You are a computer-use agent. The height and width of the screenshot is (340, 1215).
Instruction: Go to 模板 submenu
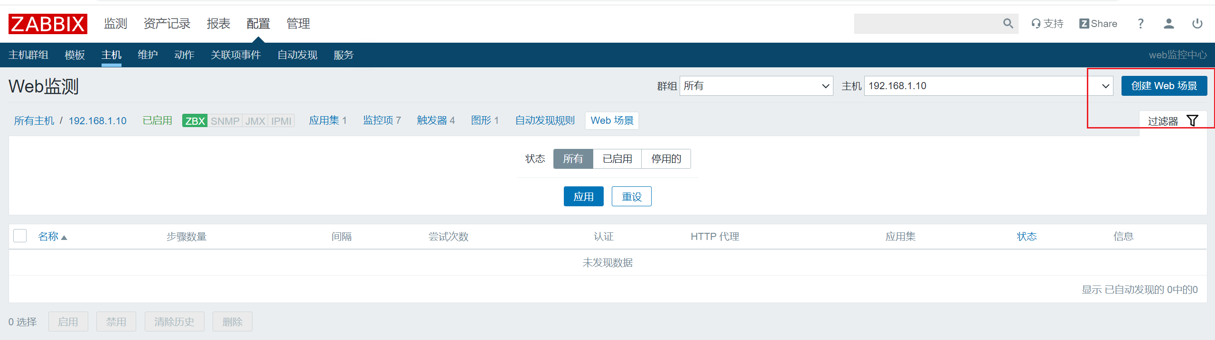[x=75, y=55]
